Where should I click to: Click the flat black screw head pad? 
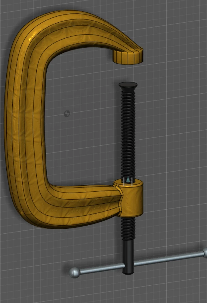click(128, 85)
